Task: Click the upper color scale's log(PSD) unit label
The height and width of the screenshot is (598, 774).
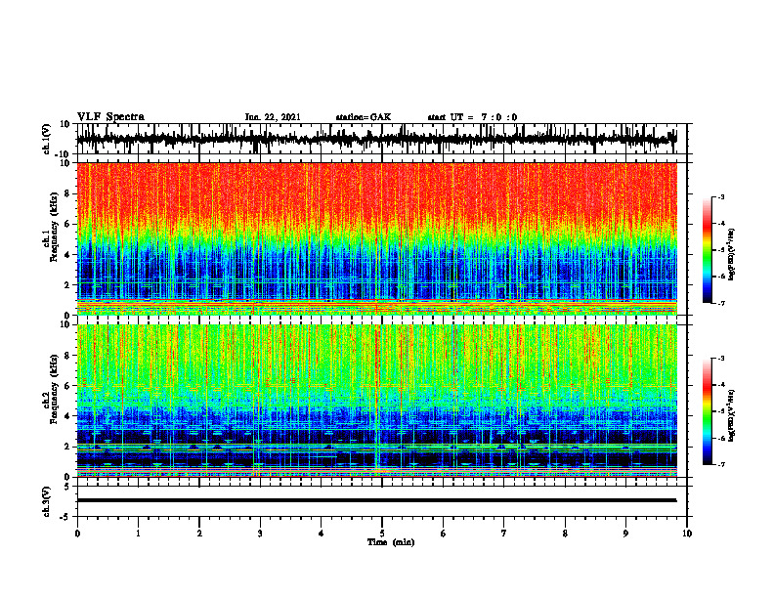Action: pyautogui.click(x=732, y=254)
